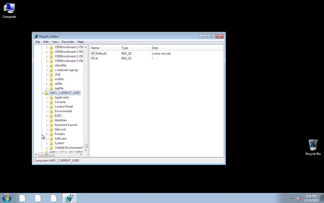
Task: Click the Registry Editor taskbar icon
Action: click(69, 198)
